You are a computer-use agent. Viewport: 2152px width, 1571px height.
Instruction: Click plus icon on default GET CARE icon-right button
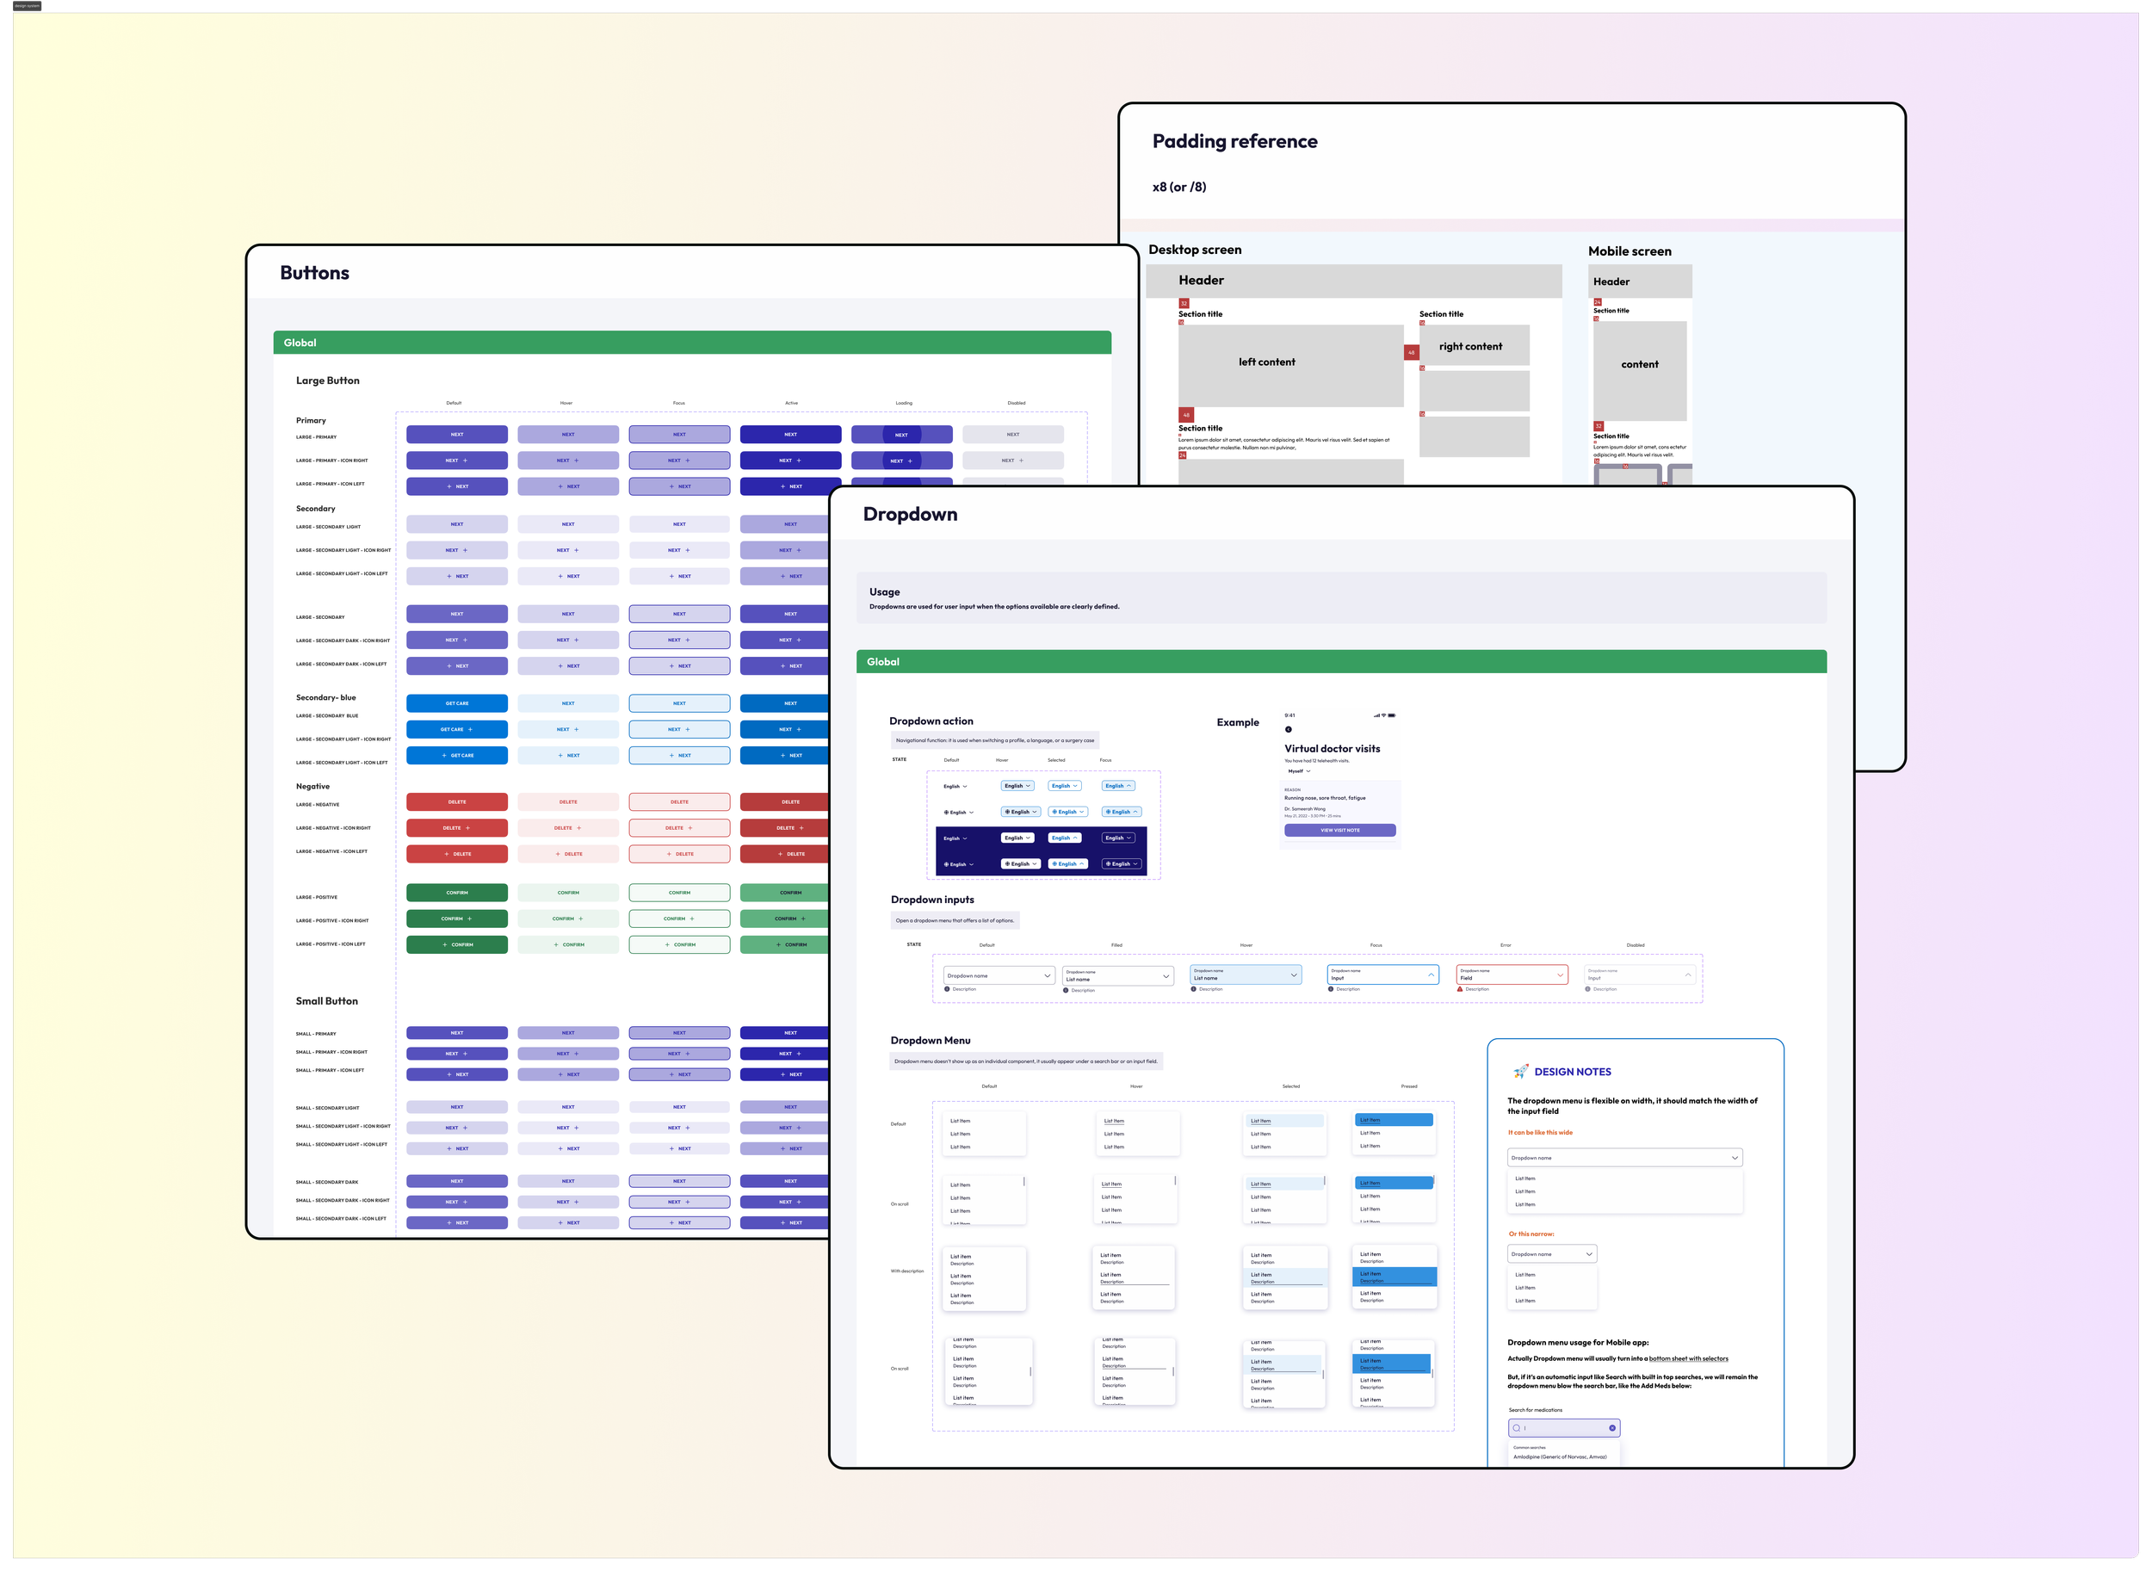pyautogui.click(x=470, y=729)
